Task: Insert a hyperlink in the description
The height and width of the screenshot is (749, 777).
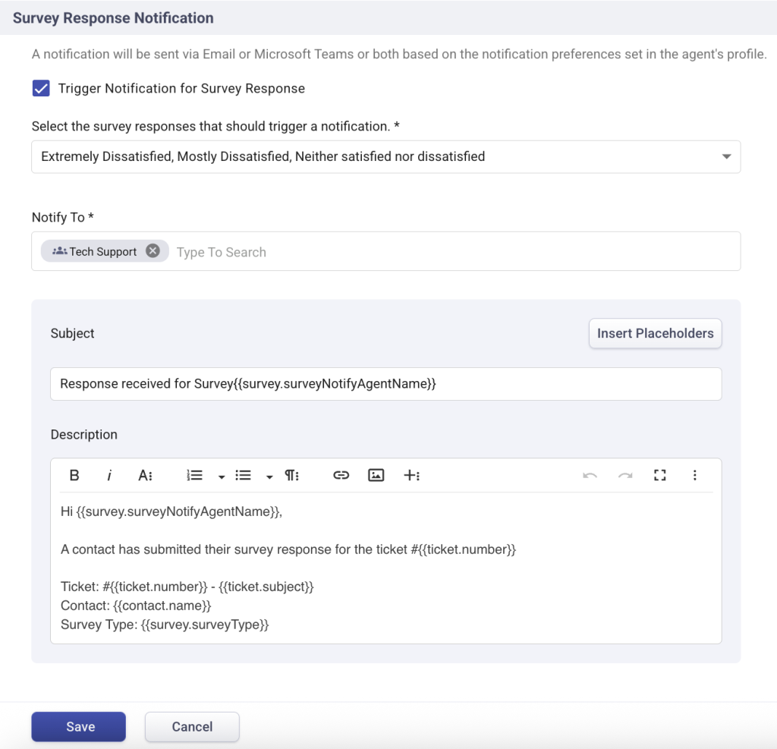Action: [341, 475]
